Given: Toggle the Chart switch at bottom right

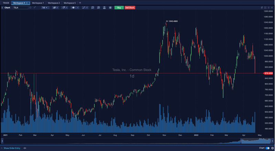Looking at the screenshot, I should [x=267, y=148].
